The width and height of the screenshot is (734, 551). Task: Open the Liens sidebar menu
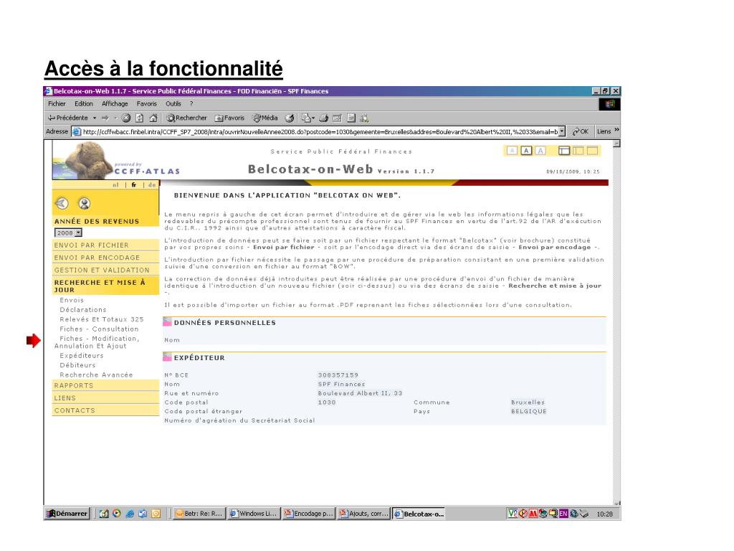[x=106, y=397]
